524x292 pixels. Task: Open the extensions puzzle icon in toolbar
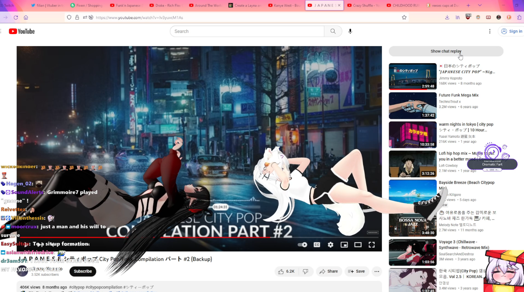[x=519, y=17]
